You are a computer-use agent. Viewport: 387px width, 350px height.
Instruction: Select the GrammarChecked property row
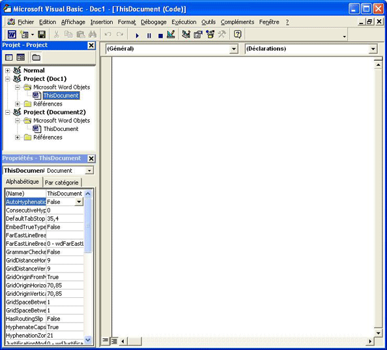45,252
